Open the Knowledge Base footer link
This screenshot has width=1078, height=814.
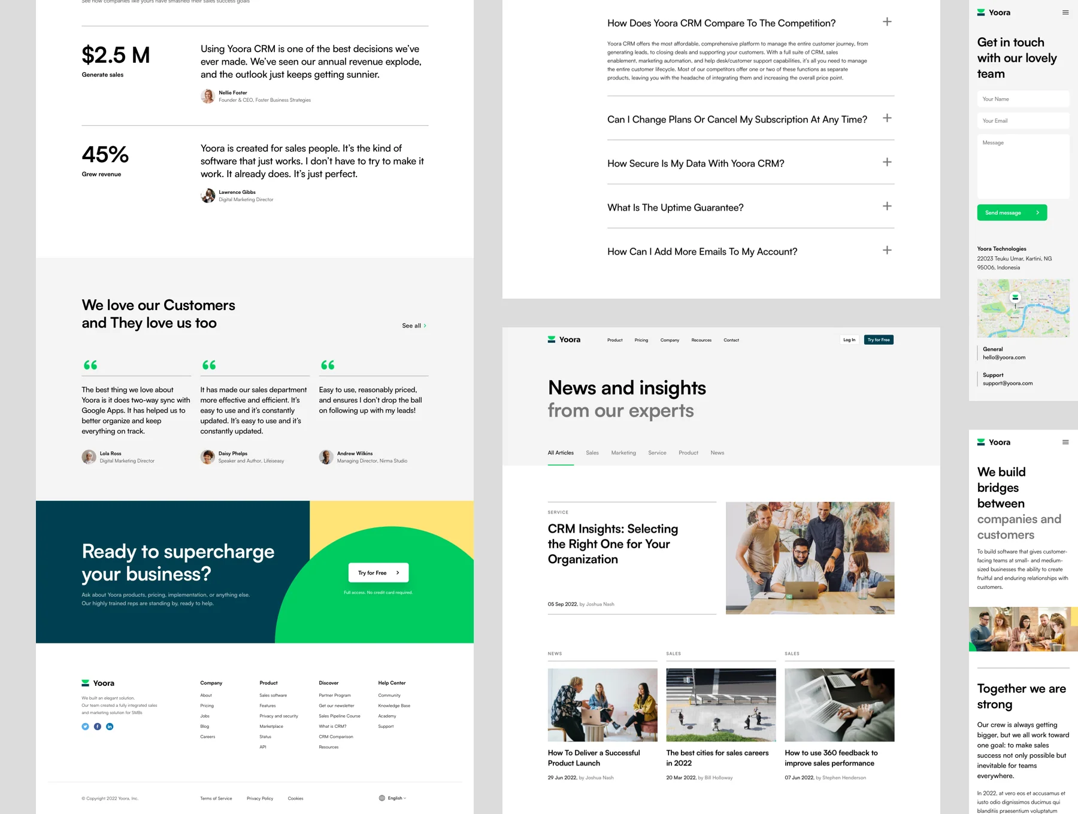point(394,706)
